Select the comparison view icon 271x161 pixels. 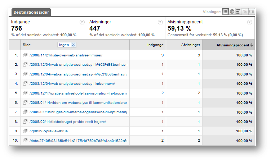(x=245, y=11)
